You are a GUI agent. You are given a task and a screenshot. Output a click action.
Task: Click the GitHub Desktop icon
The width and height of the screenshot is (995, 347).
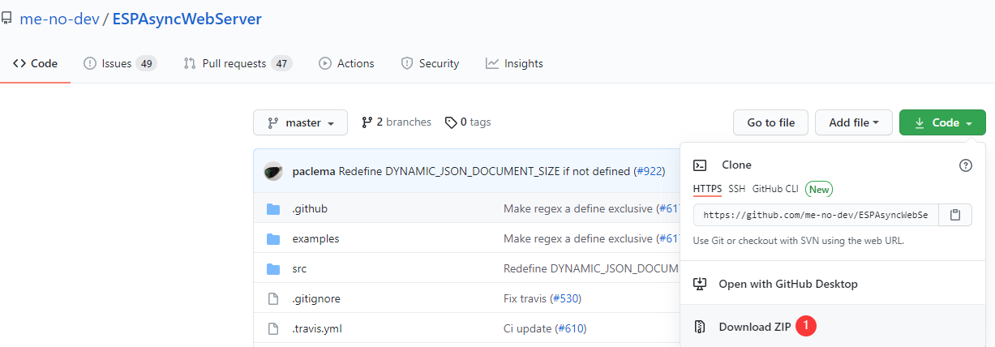(700, 284)
